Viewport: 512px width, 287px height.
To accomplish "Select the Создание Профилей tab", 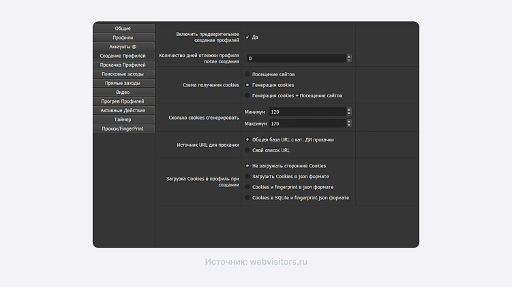I will click(x=124, y=56).
